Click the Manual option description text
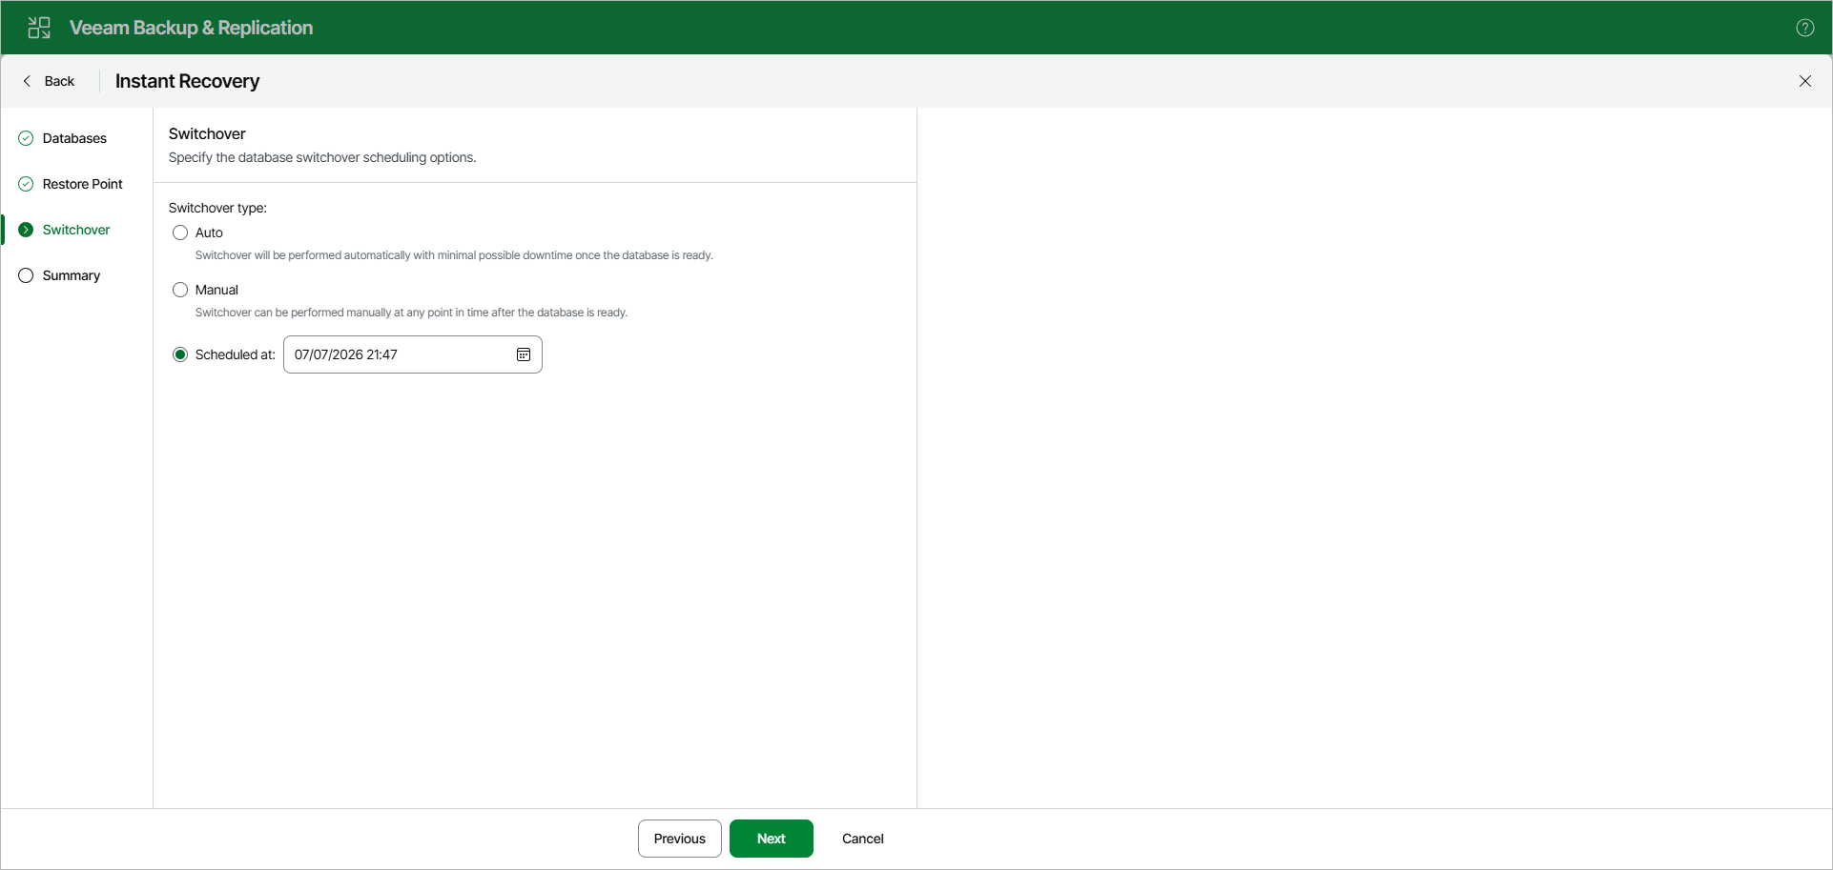1833x870 pixels. (x=411, y=313)
